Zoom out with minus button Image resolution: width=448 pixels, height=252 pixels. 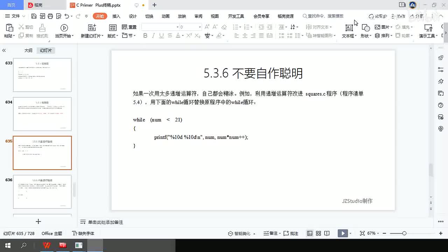click(x=385, y=233)
